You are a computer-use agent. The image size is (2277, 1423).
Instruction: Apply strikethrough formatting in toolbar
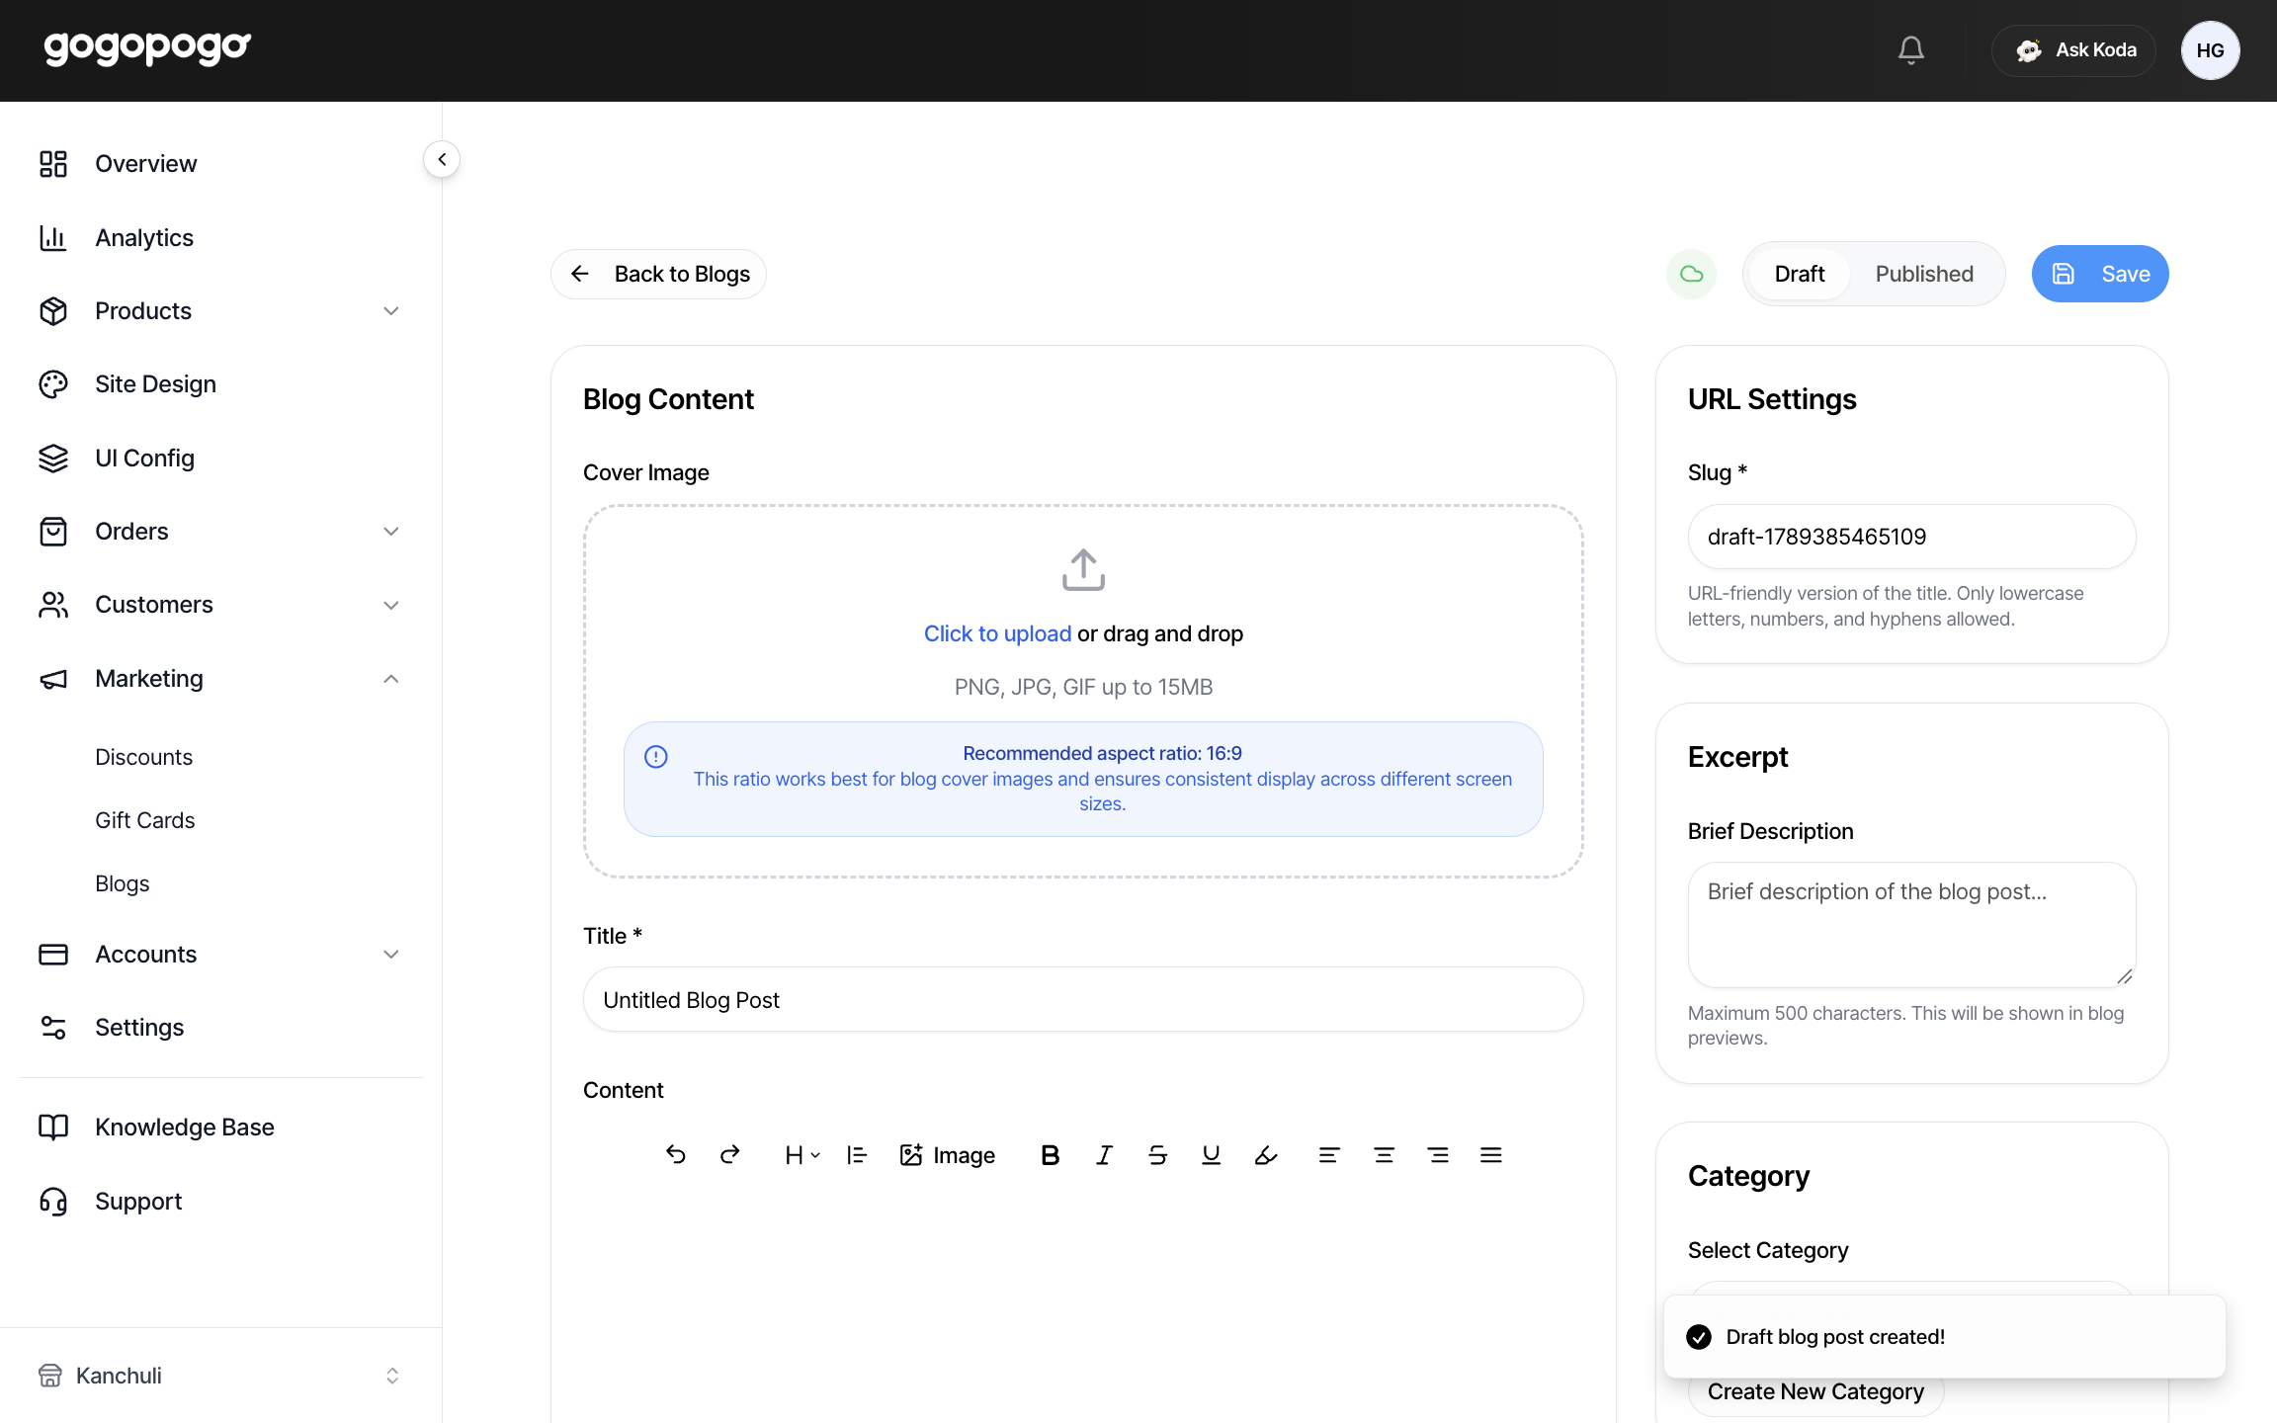coord(1157,1155)
